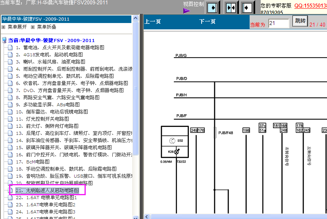Go to next page with 下一页

pos(207,21)
